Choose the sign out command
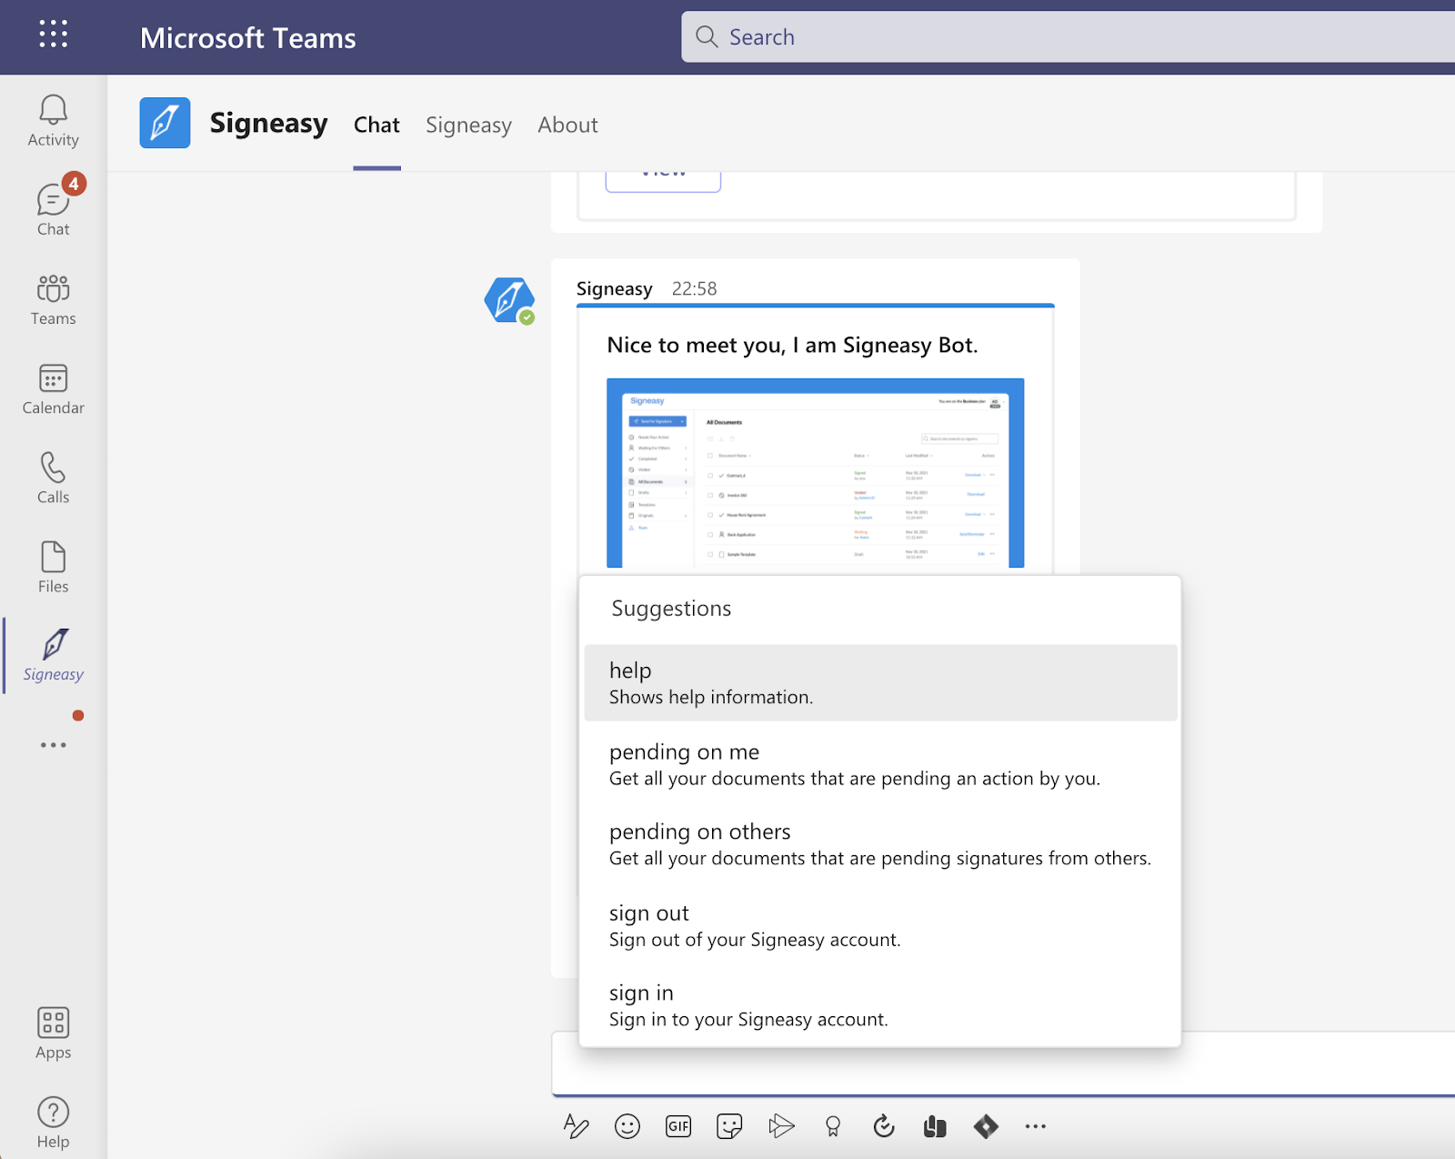 [x=880, y=925]
